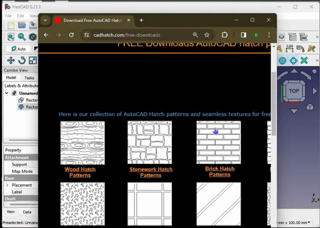Open the Wood Hatch Patterns link
This screenshot has width=320, height=228.
(x=80, y=172)
